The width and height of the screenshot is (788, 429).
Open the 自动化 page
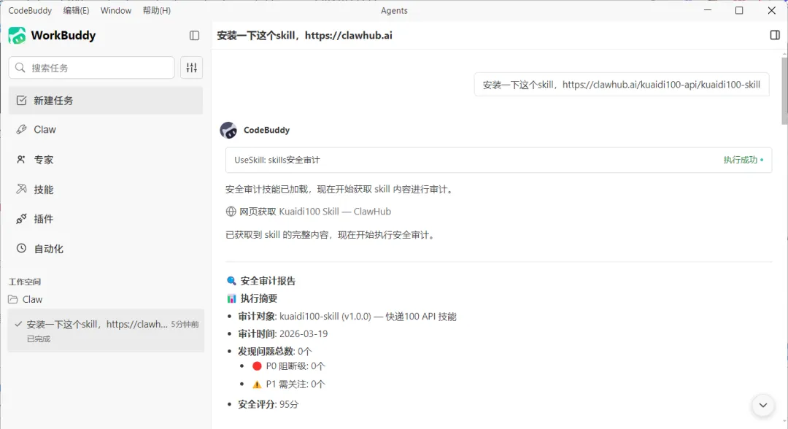click(106, 249)
